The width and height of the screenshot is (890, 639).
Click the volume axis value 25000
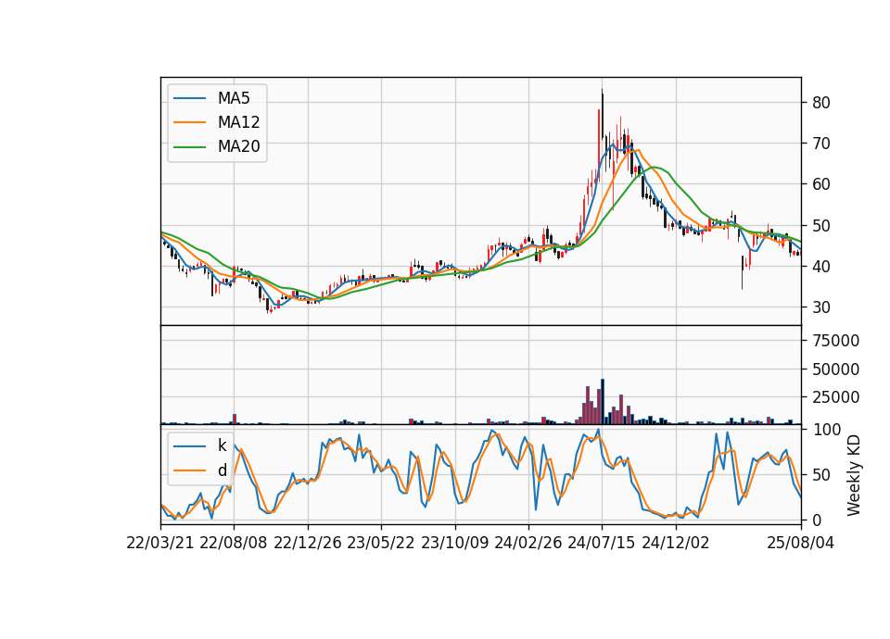click(836, 397)
